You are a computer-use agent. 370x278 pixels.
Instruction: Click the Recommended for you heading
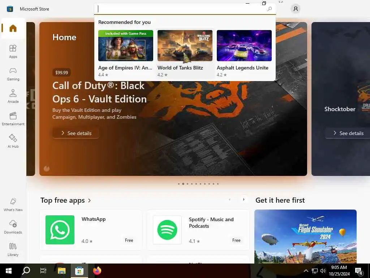(x=124, y=22)
